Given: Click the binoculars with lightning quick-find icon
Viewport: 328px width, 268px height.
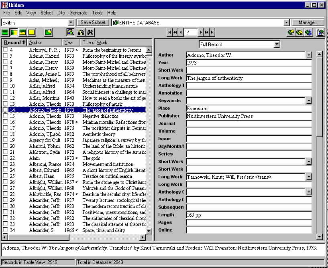Looking at the screenshot, I should point(81,32).
